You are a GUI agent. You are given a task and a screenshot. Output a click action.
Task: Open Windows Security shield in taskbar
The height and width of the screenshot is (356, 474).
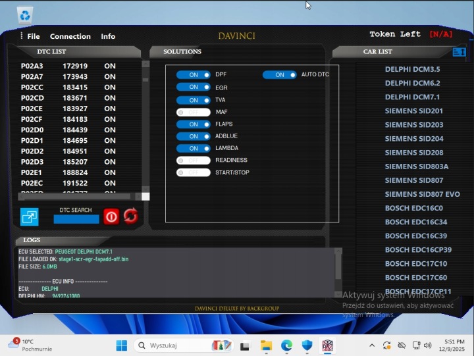307,345
